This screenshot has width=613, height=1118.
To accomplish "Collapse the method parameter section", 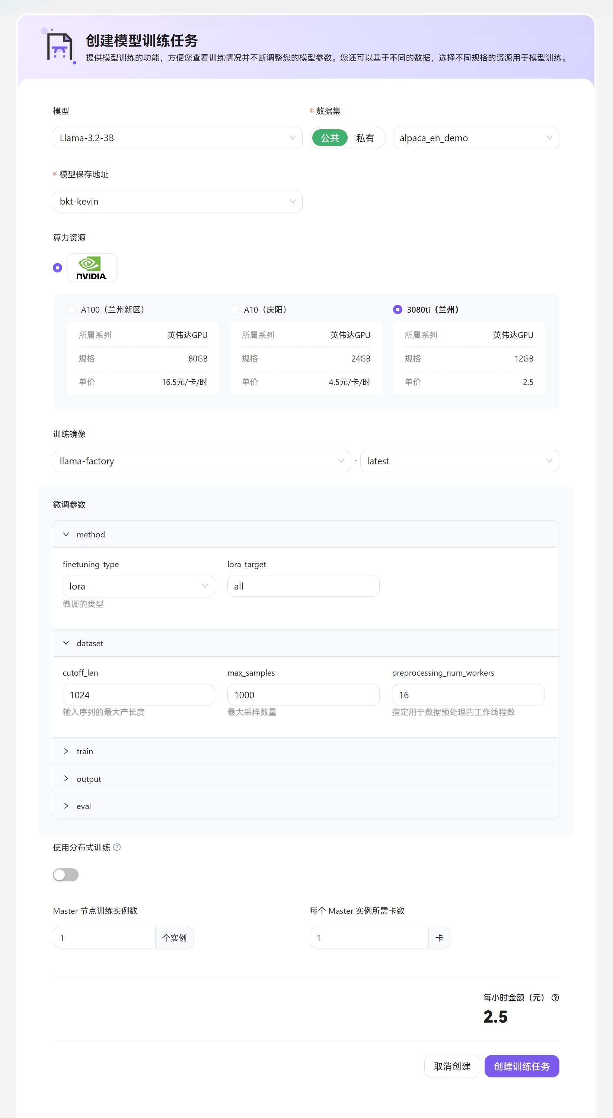I will [306, 534].
